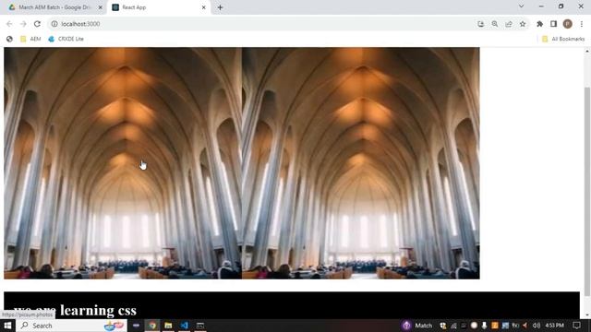The image size is (591, 332).
Task: Click the globe bookmark icon
Action: click(9, 39)
